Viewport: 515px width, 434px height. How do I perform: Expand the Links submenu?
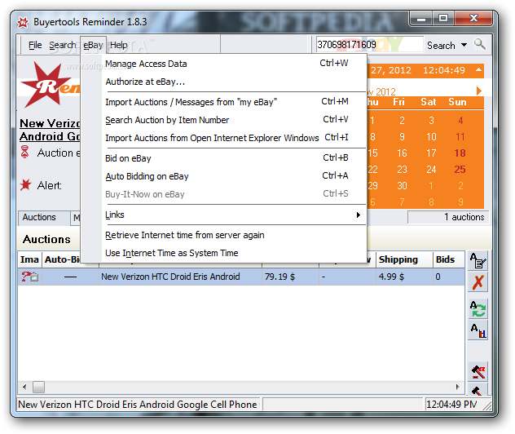click(235, 215)
